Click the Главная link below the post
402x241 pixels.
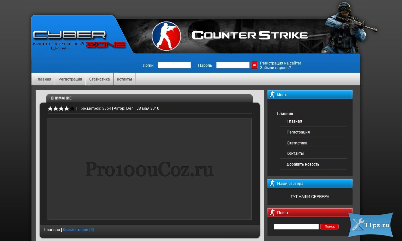pyautogui.click(x=52, y=230)
